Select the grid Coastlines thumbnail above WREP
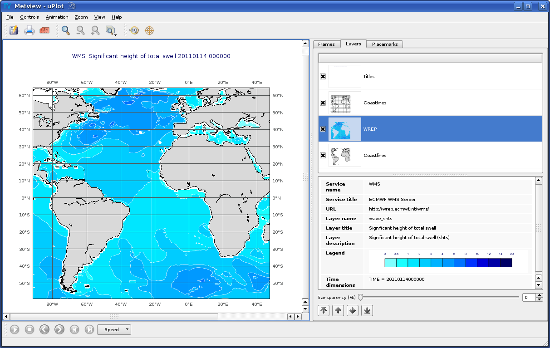 pyautogui.click(x=345, y=103)
